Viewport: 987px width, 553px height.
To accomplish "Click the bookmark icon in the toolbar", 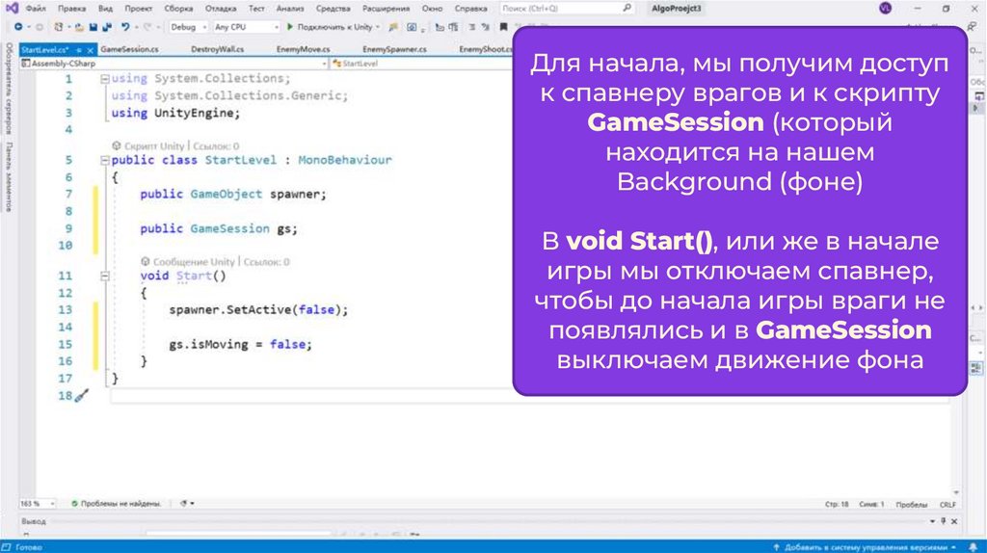I will (x=503, y=27).
